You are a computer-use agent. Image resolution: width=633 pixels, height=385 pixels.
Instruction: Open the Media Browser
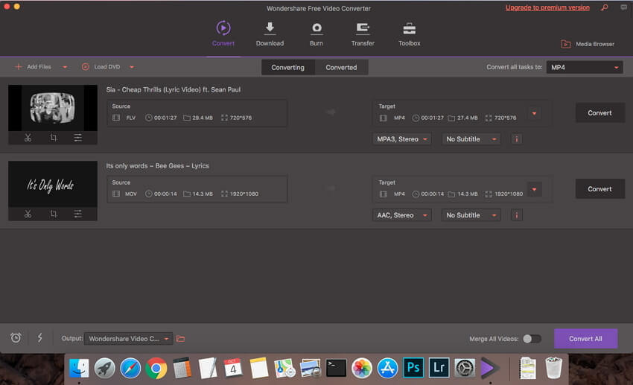(588, 44)
